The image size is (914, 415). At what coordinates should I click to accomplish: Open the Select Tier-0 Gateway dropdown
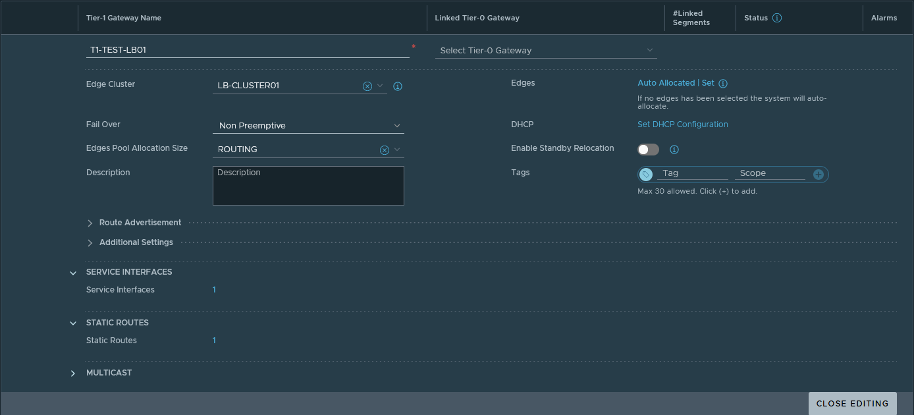[546, 51]
